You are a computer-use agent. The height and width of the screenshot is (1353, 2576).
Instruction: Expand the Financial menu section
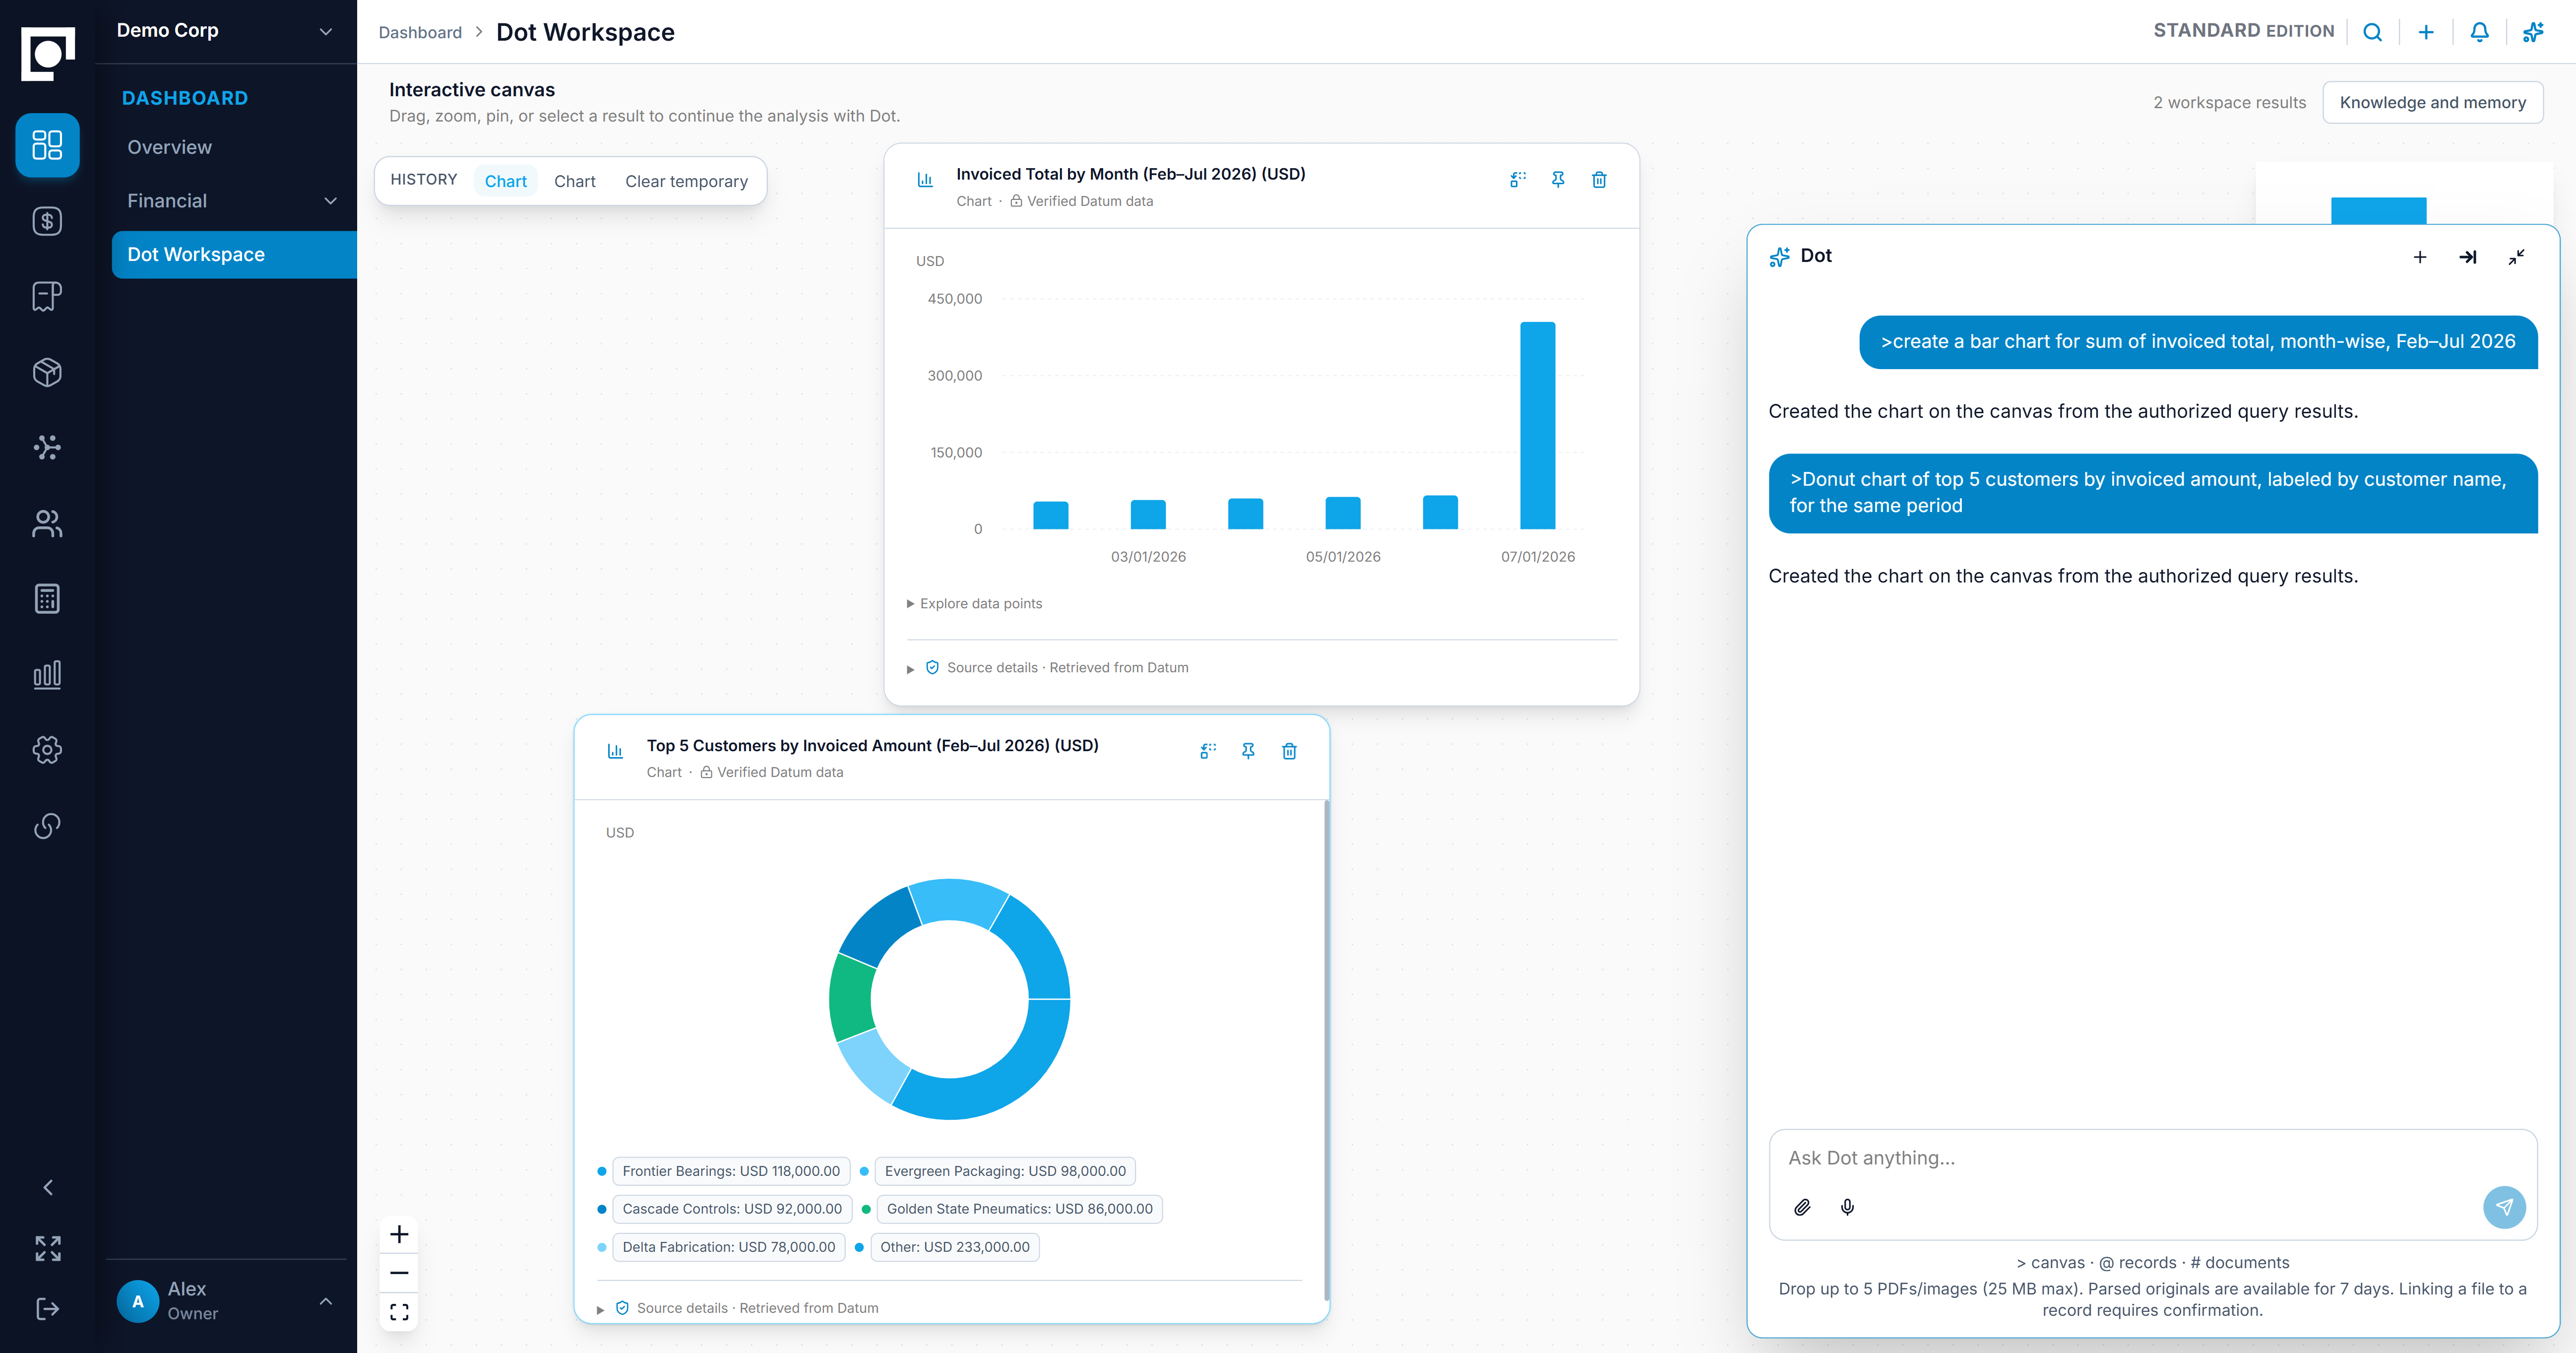tap(232, 201)
